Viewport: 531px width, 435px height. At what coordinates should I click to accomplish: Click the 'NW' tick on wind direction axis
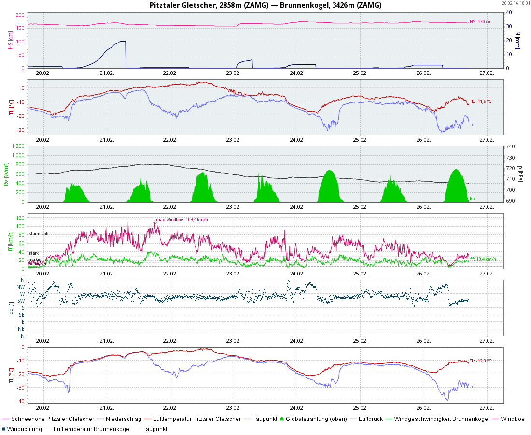21,287
